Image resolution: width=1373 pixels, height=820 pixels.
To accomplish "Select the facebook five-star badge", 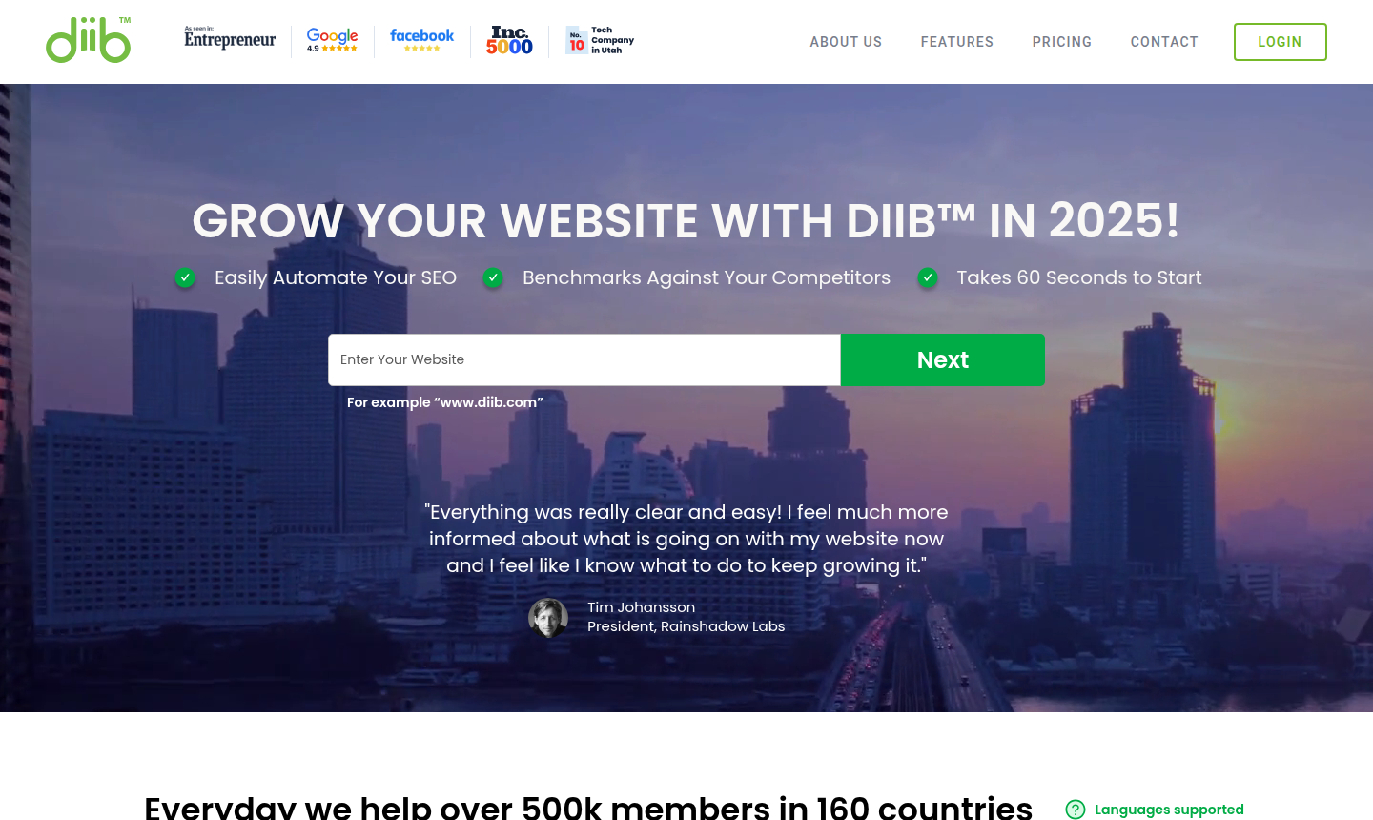I will 421,39.
